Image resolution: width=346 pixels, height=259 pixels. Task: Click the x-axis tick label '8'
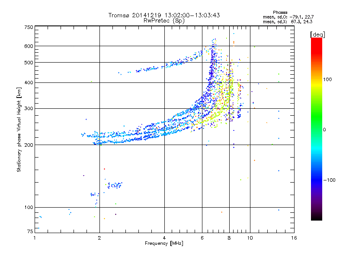229,238
